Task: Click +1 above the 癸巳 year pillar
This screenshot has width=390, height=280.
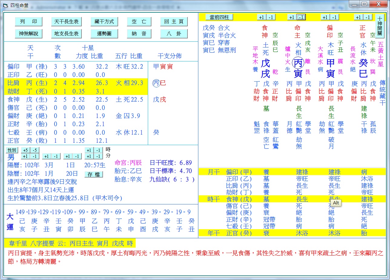Action: (359, 17)
